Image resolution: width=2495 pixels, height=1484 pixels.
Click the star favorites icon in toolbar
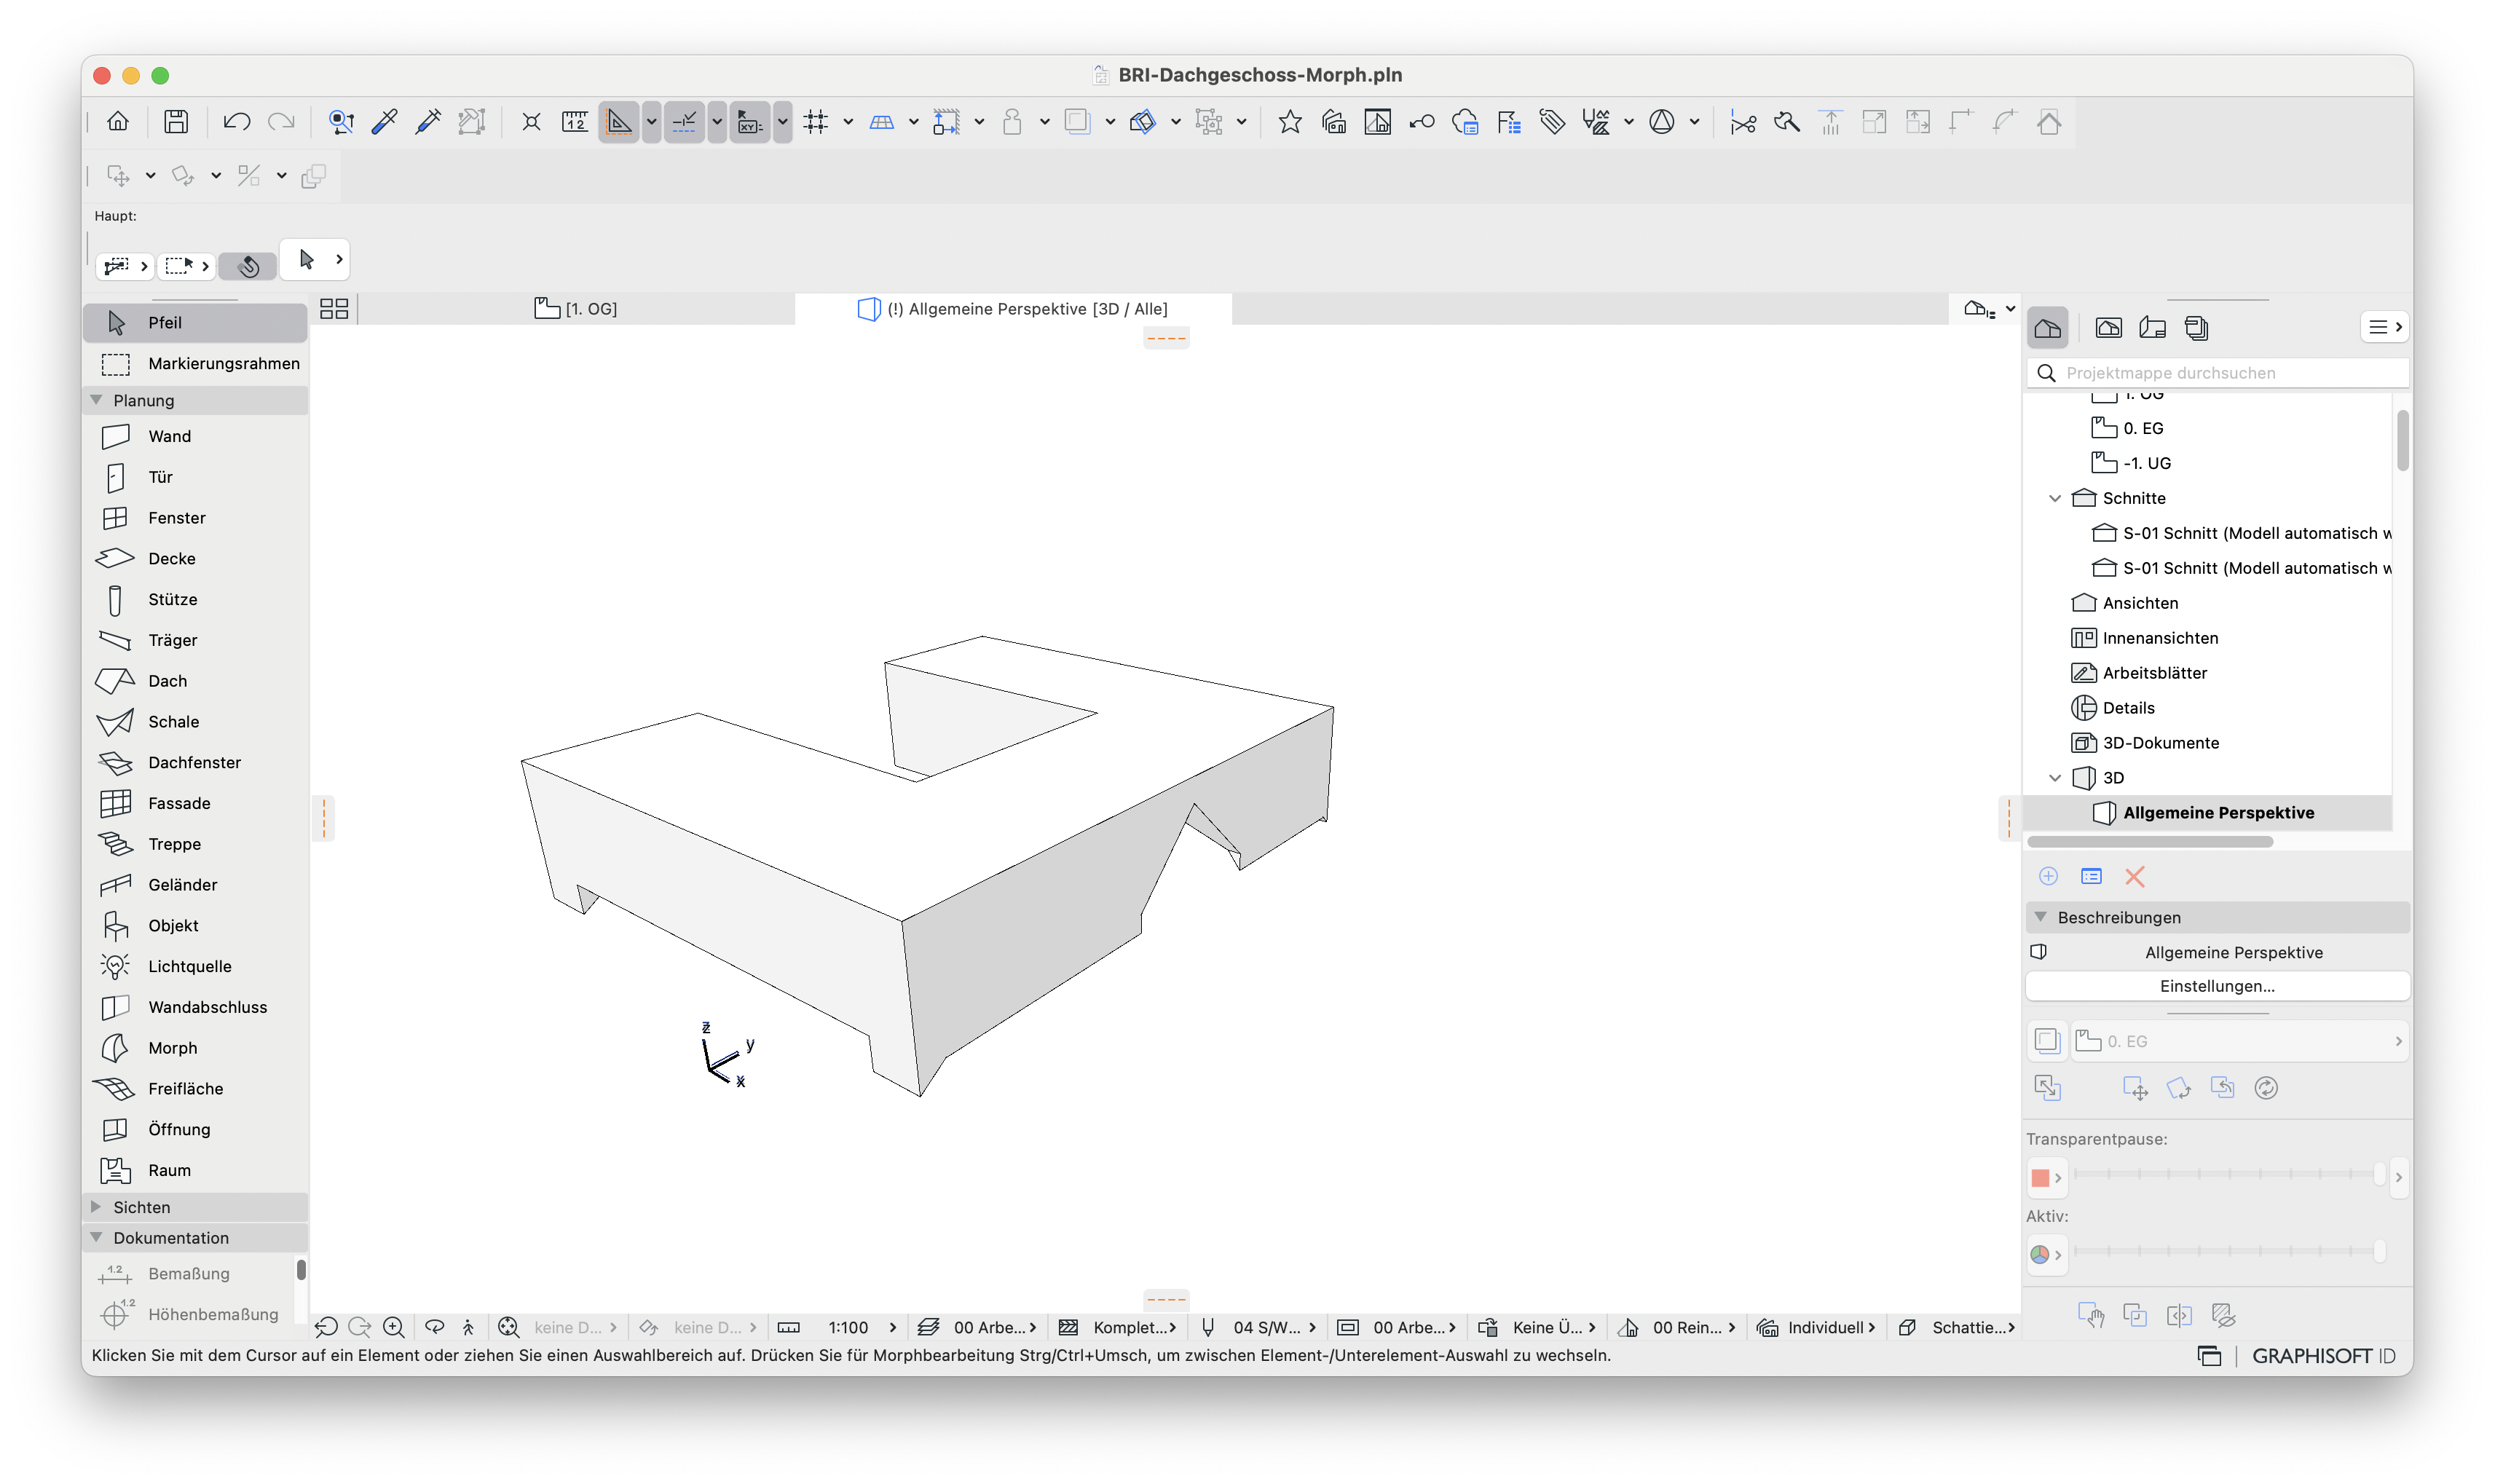[1290, 122]
